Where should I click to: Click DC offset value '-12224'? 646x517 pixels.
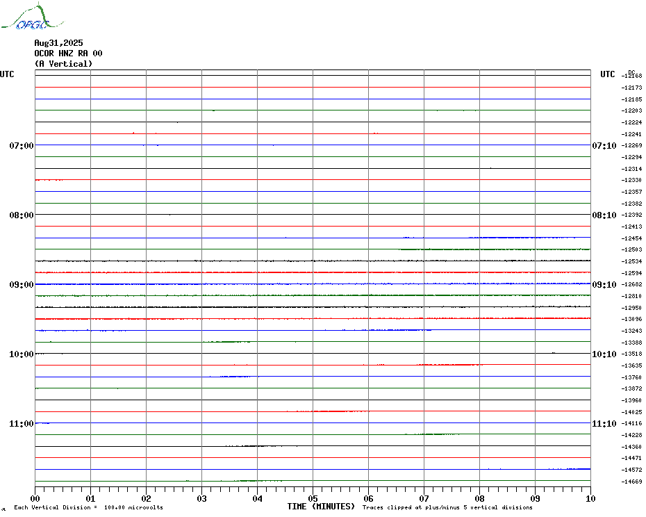[631, 122]
